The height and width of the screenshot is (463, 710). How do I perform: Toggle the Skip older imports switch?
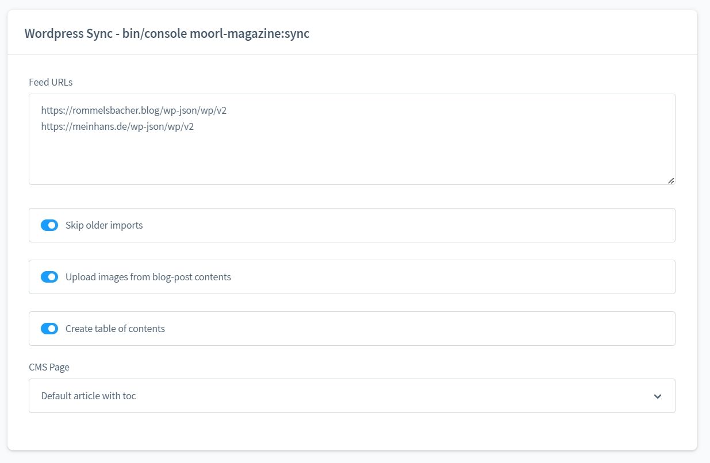[x=49, y=225]
